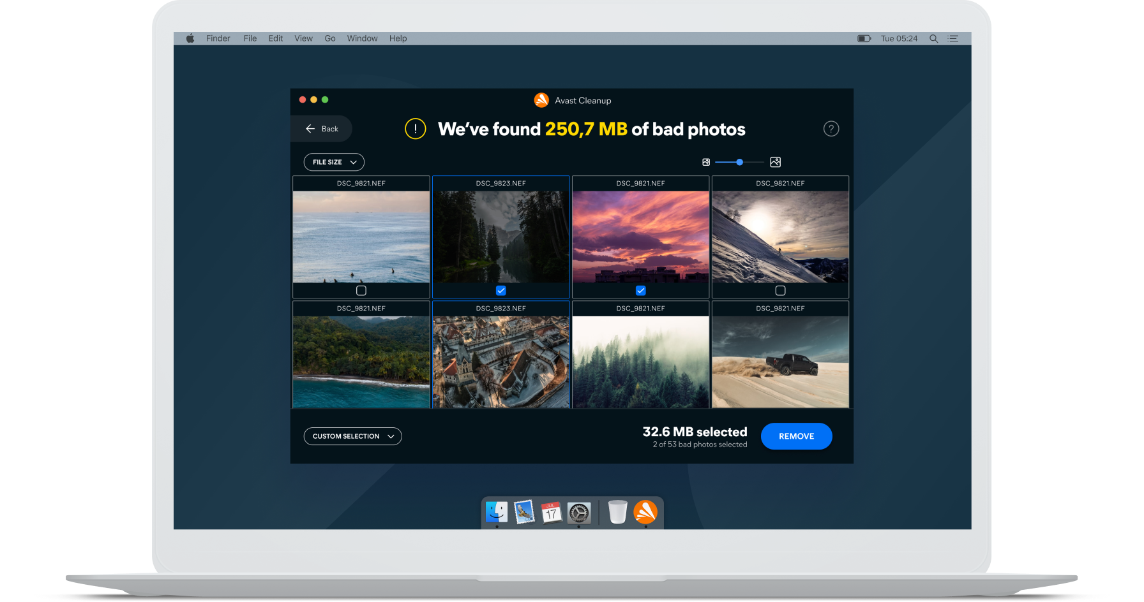Open Calendar app in the dock
Viewport: 1144px width, 602px height.
551,512
